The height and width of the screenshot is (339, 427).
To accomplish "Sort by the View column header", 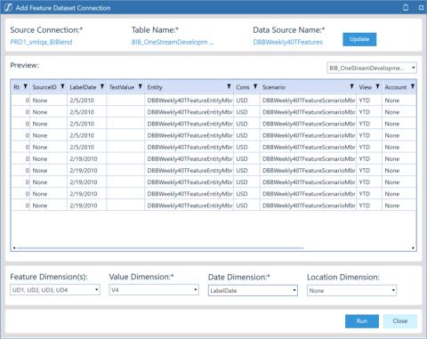I will (x=366, y=87).
